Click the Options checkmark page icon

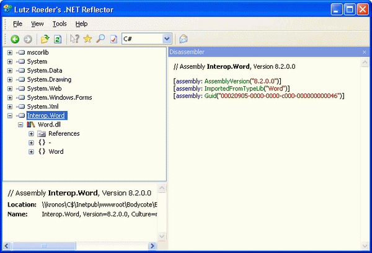(x=113, y=39)
